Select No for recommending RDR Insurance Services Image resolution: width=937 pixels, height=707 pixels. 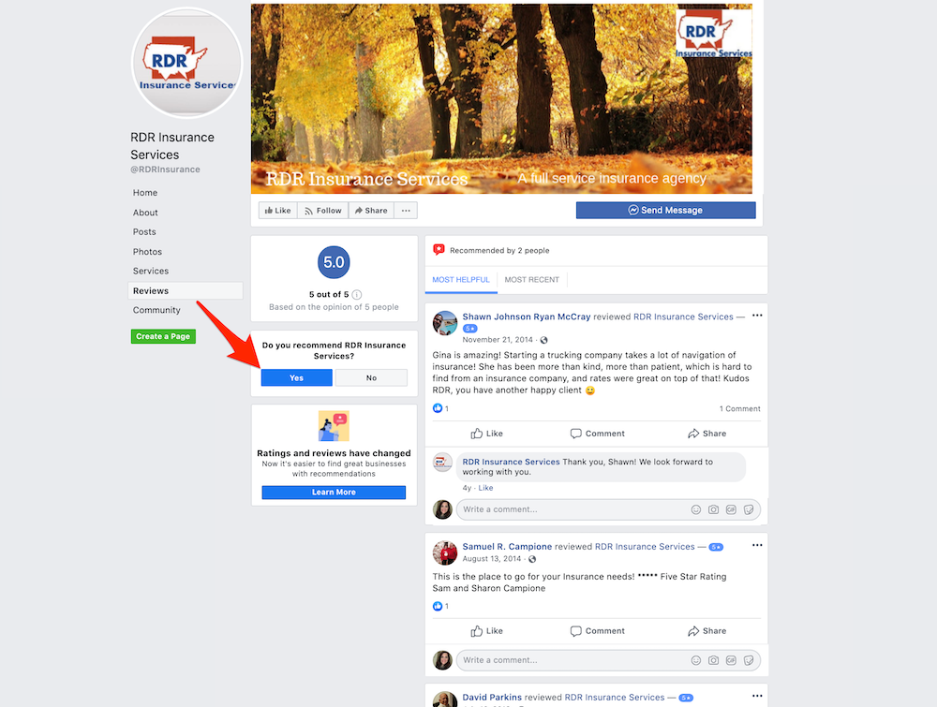pos(371,377)
